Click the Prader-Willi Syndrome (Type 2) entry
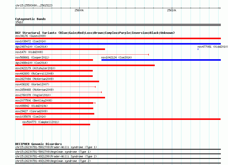228x165 pixels. pos(56,157)
